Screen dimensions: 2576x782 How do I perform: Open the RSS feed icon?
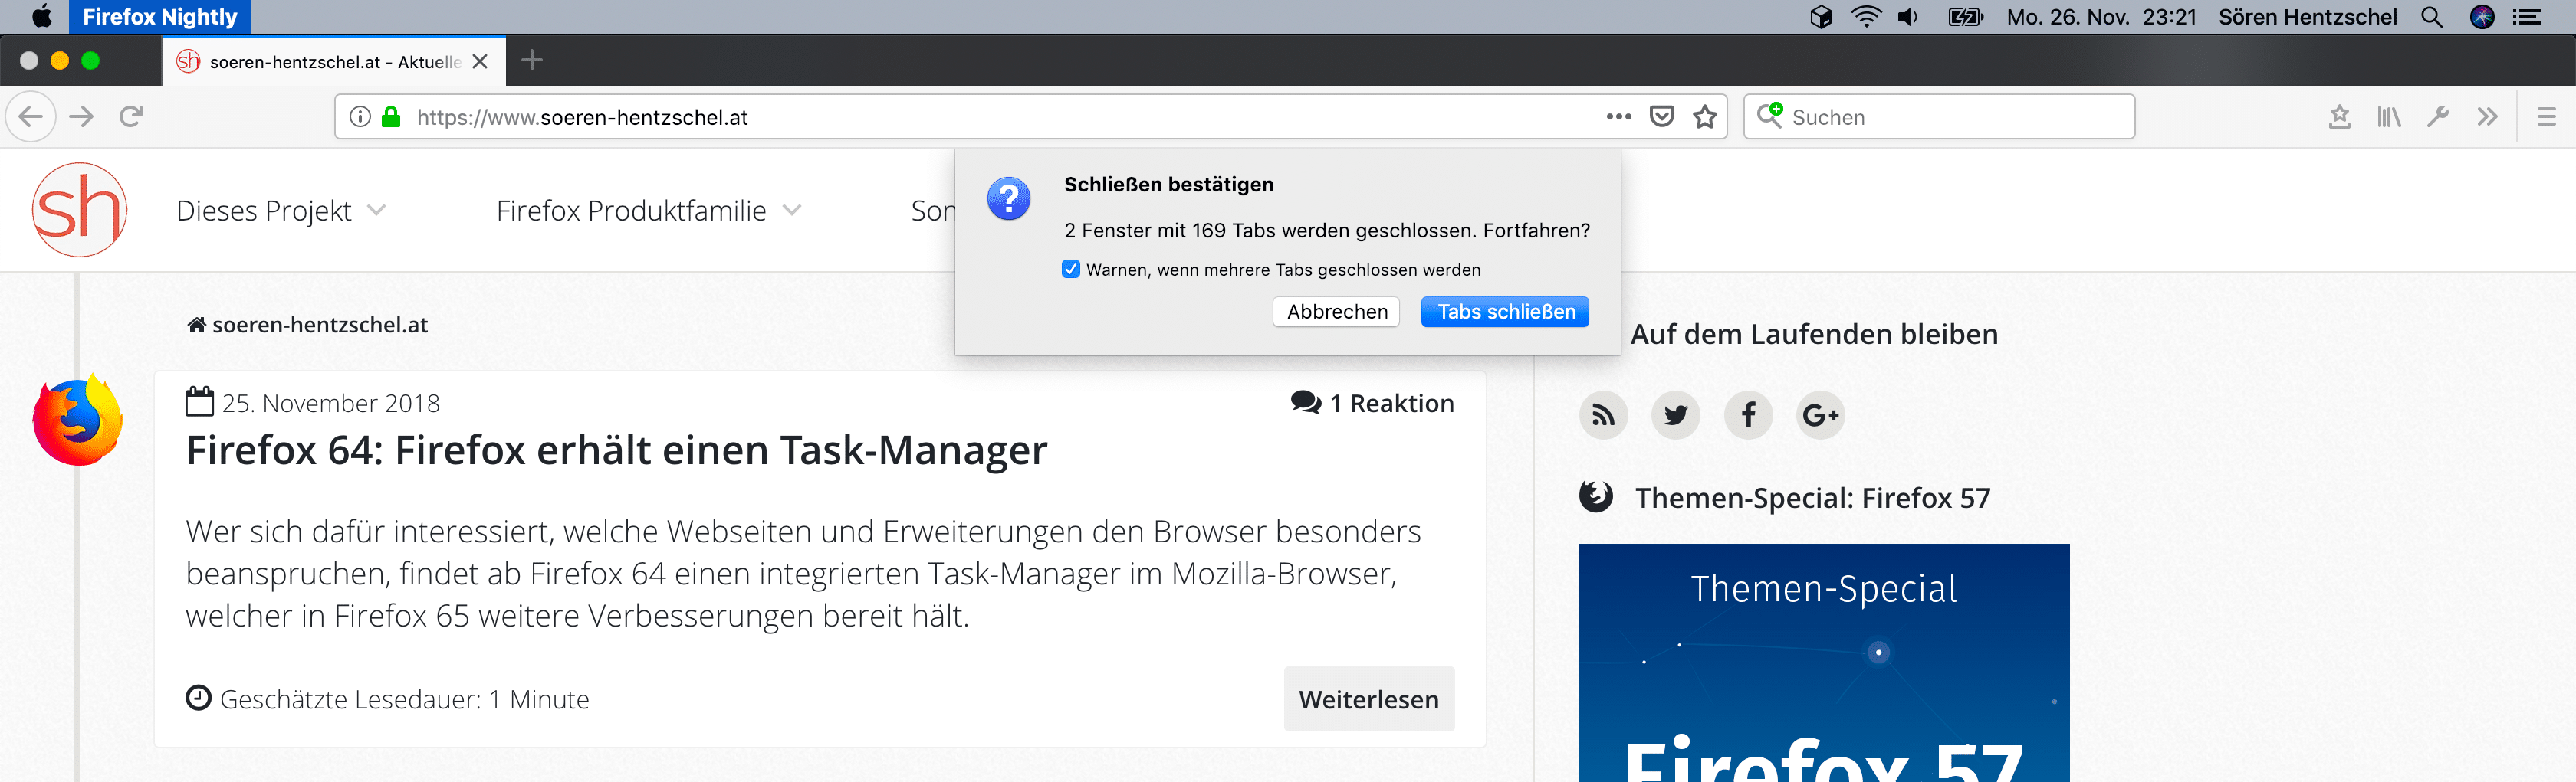pos(1603,414)
